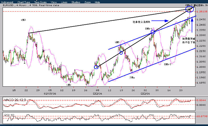Click the wave label 2浪b-1
208x126 pixels.
(x=149, y=29)
